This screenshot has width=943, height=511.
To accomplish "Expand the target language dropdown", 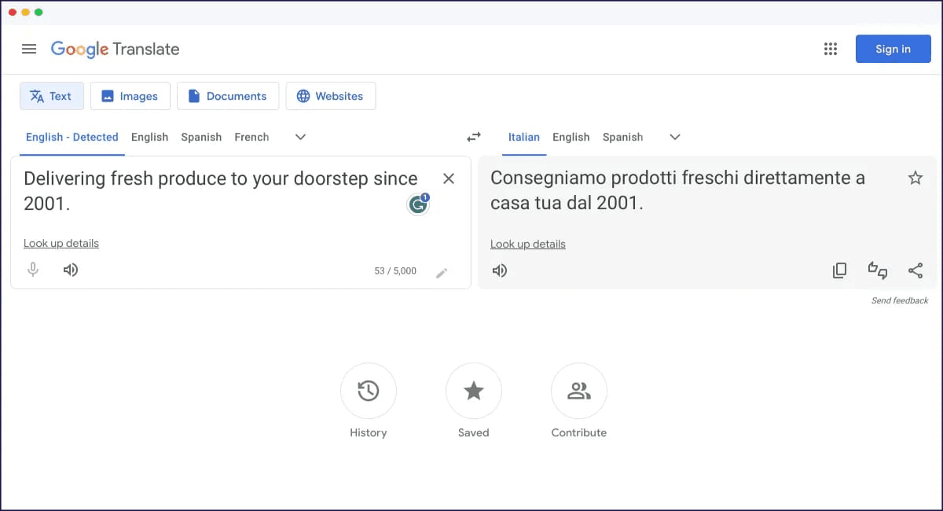I will pyautogui.click(x=674, y=137).
